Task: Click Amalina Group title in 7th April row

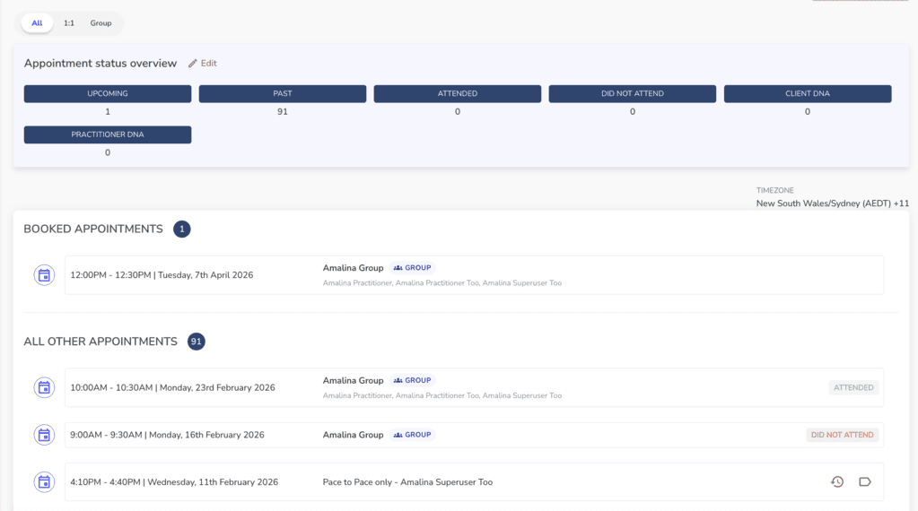Action: tap(353, 268)
